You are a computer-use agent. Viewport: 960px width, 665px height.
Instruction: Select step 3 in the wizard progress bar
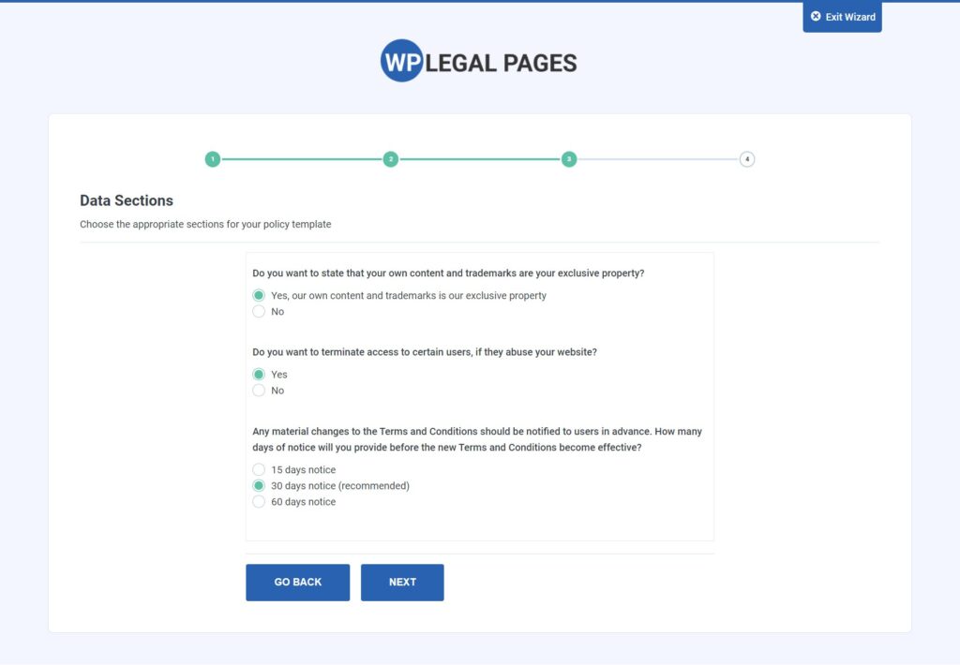(x=569, y=159)
